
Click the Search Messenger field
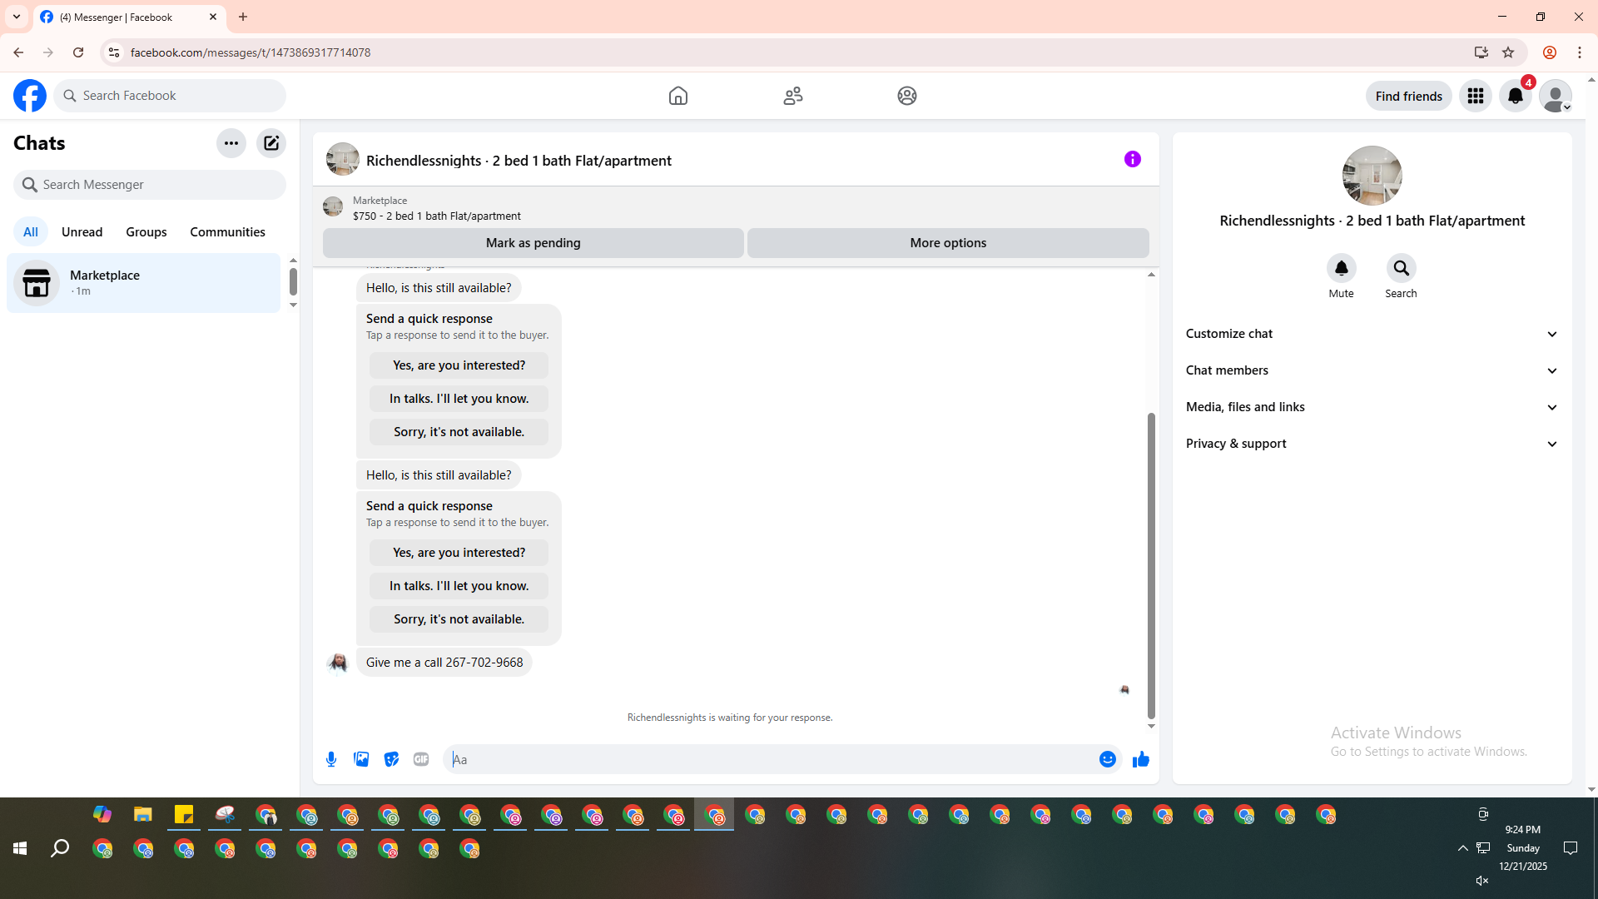coord(150,185)
